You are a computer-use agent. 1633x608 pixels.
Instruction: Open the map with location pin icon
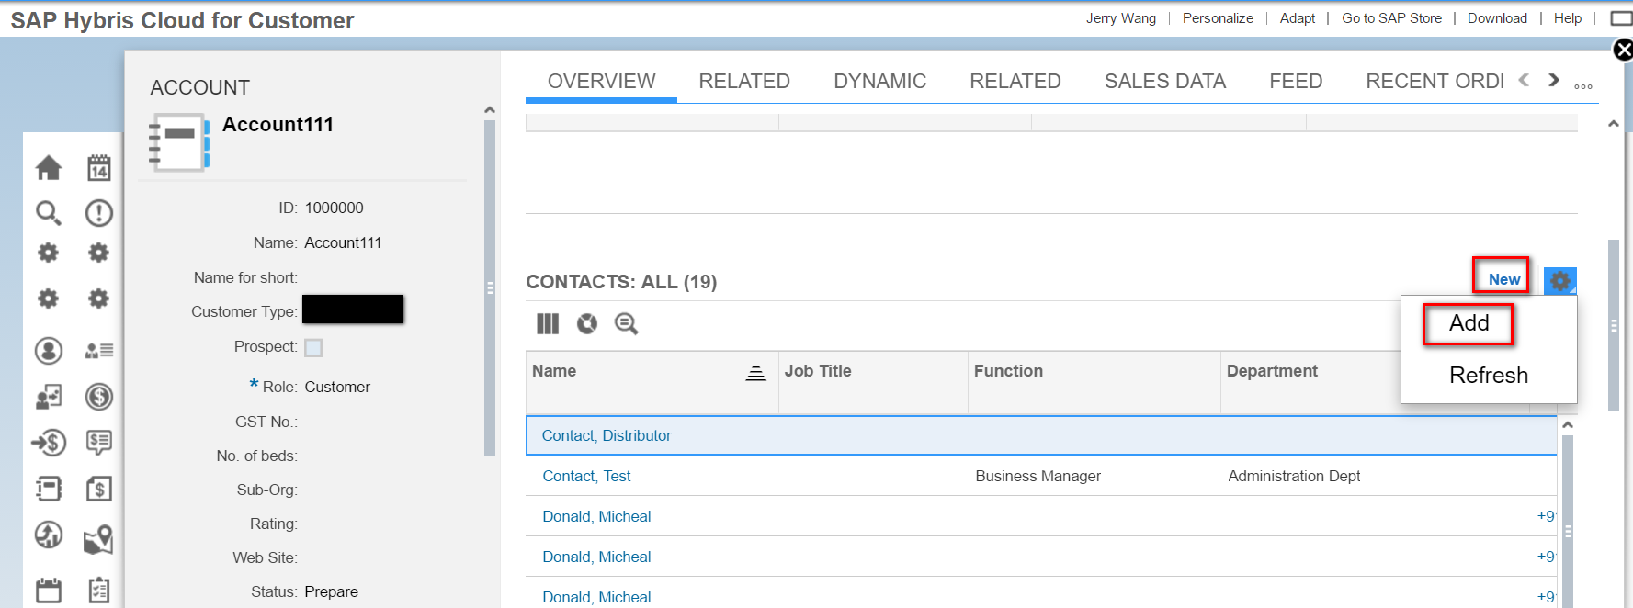pyautogui.click(x=99, y=539)
